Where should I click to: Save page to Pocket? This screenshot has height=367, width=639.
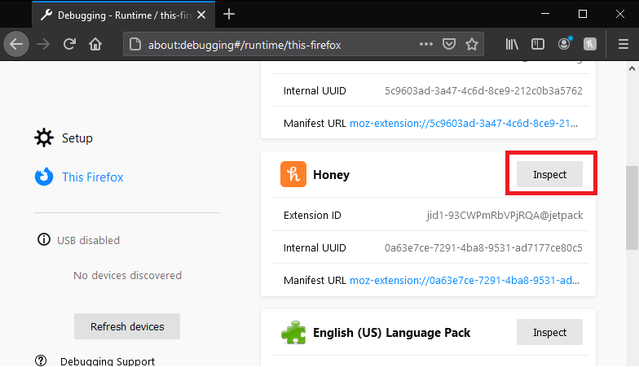[448, 44]
